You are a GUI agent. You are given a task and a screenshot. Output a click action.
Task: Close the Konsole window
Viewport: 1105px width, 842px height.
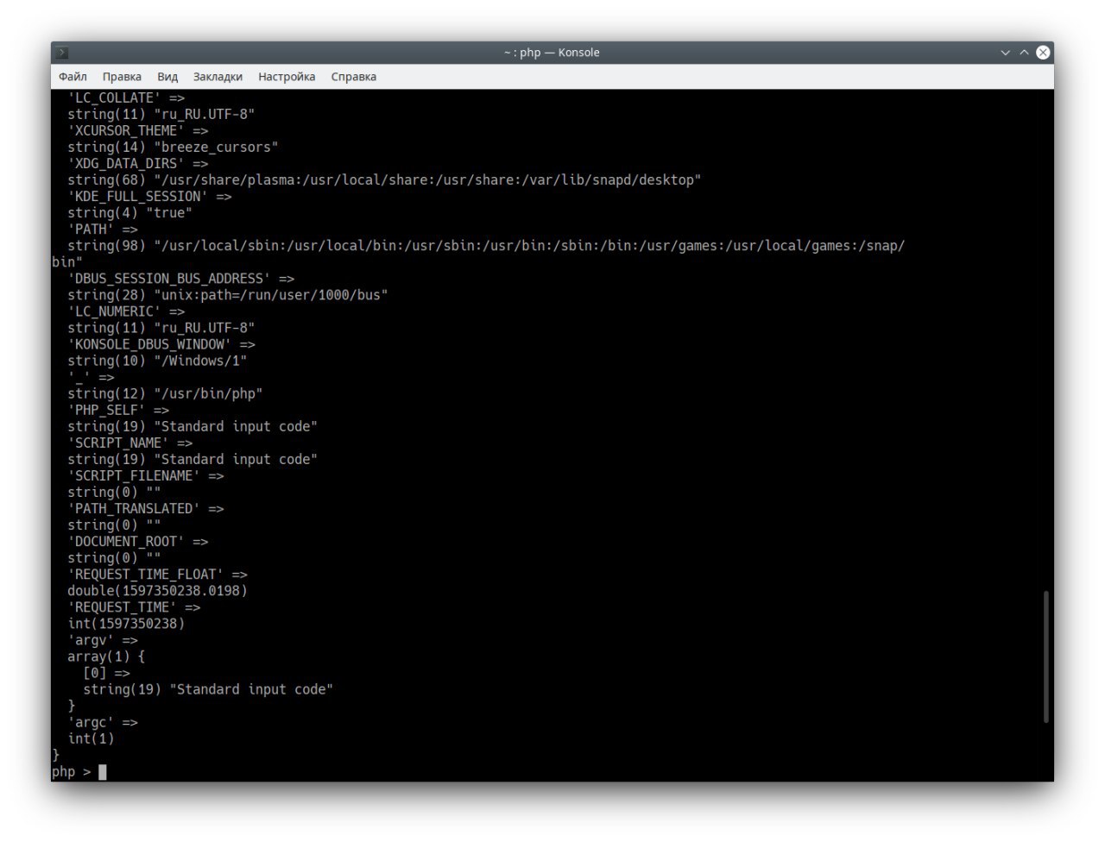pyautogui.click(x=1043, y=53)
